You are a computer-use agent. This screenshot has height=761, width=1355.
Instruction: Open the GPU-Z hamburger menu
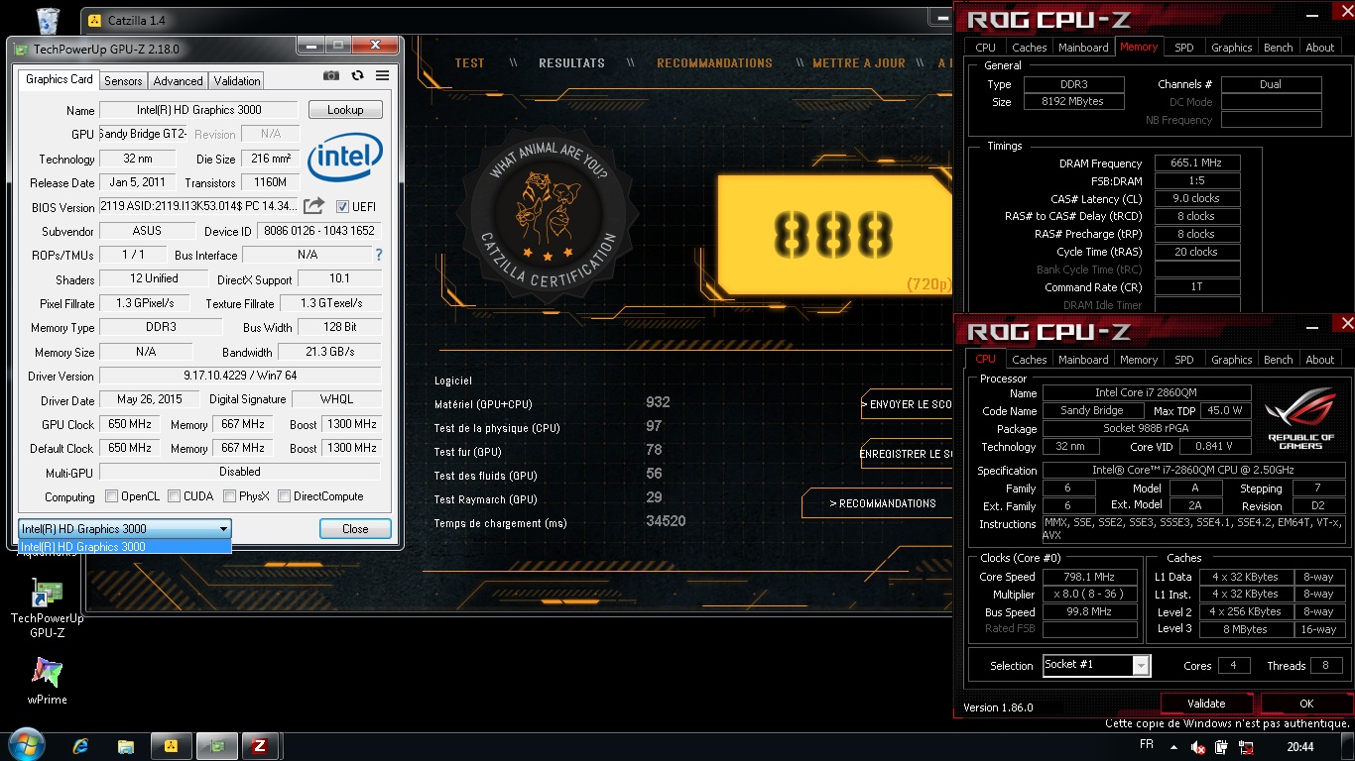point(382,75)
